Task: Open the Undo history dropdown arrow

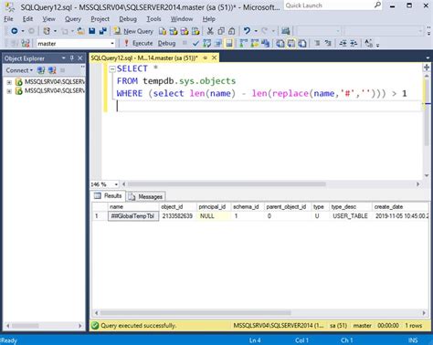Action: click(x=256, y=31)
